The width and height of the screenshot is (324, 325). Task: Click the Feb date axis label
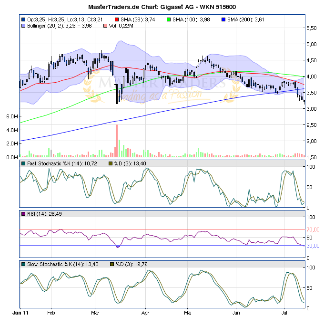pos(51,313)
